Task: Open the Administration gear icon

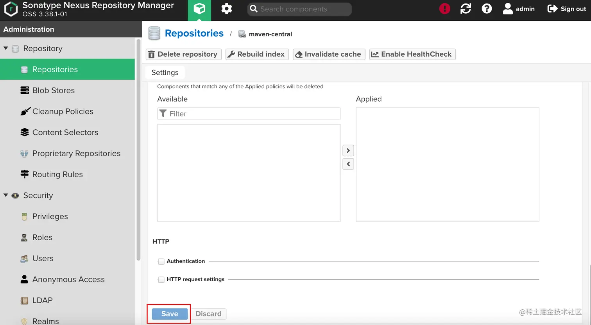Action: (227, 9)
